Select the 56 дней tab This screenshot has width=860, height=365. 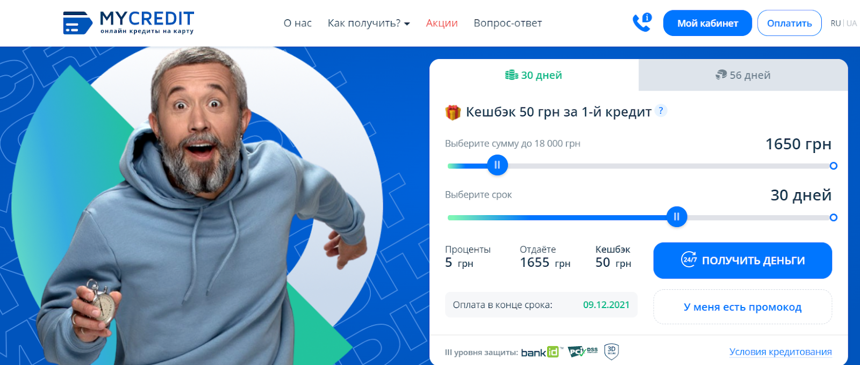click(x=743, y=75)
